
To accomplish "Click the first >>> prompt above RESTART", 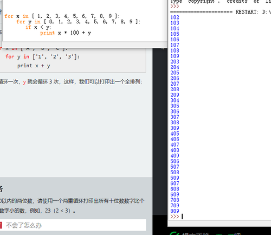I will click(x=175, y=7).
